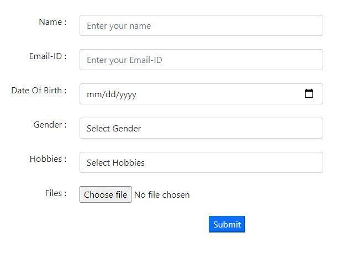Click the Name input field

[201, 25]
